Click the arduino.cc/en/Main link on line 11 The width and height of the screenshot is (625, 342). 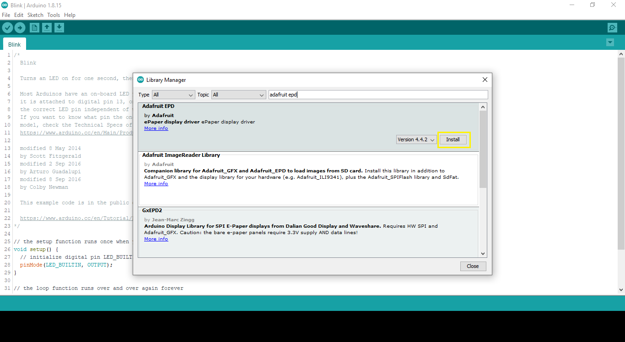pyautogui.click(x=76, y=133)
